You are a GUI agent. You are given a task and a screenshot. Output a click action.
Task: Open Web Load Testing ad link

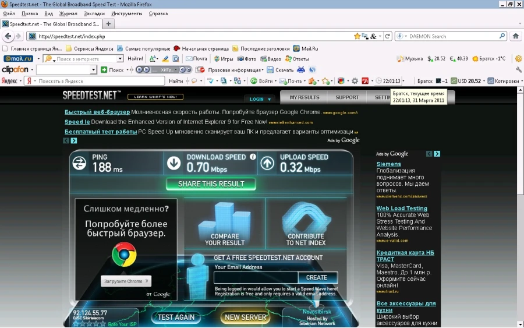click(x=402, y=209)
